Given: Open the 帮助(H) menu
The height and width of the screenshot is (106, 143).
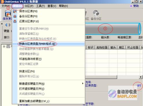Looking at the screenshot, I should click(x=64, y=6).
